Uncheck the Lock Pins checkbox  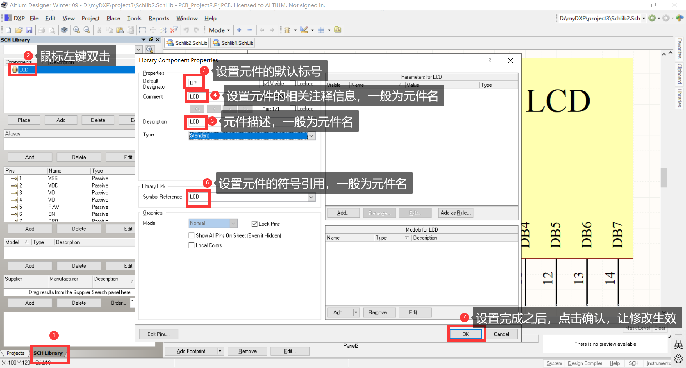254,224
